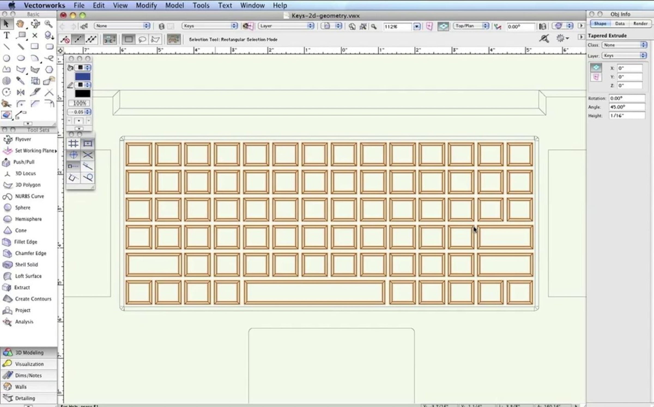Open the Top/Plan view dropdown

click(x=471, y=26)
